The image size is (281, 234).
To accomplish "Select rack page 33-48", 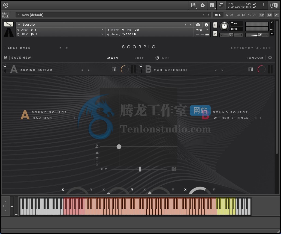I will click(x=240, y=15).
